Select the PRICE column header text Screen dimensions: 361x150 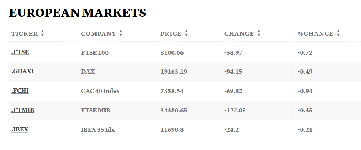pos(171,33)
